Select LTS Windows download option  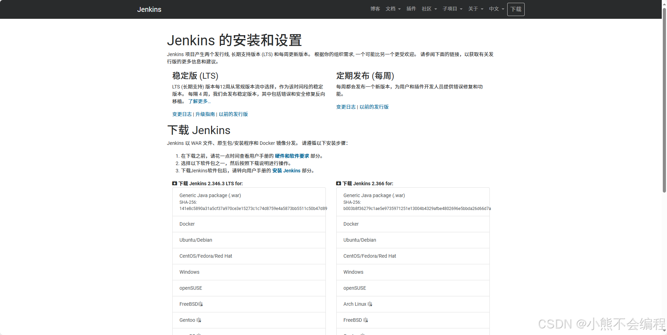coord(249,272)
